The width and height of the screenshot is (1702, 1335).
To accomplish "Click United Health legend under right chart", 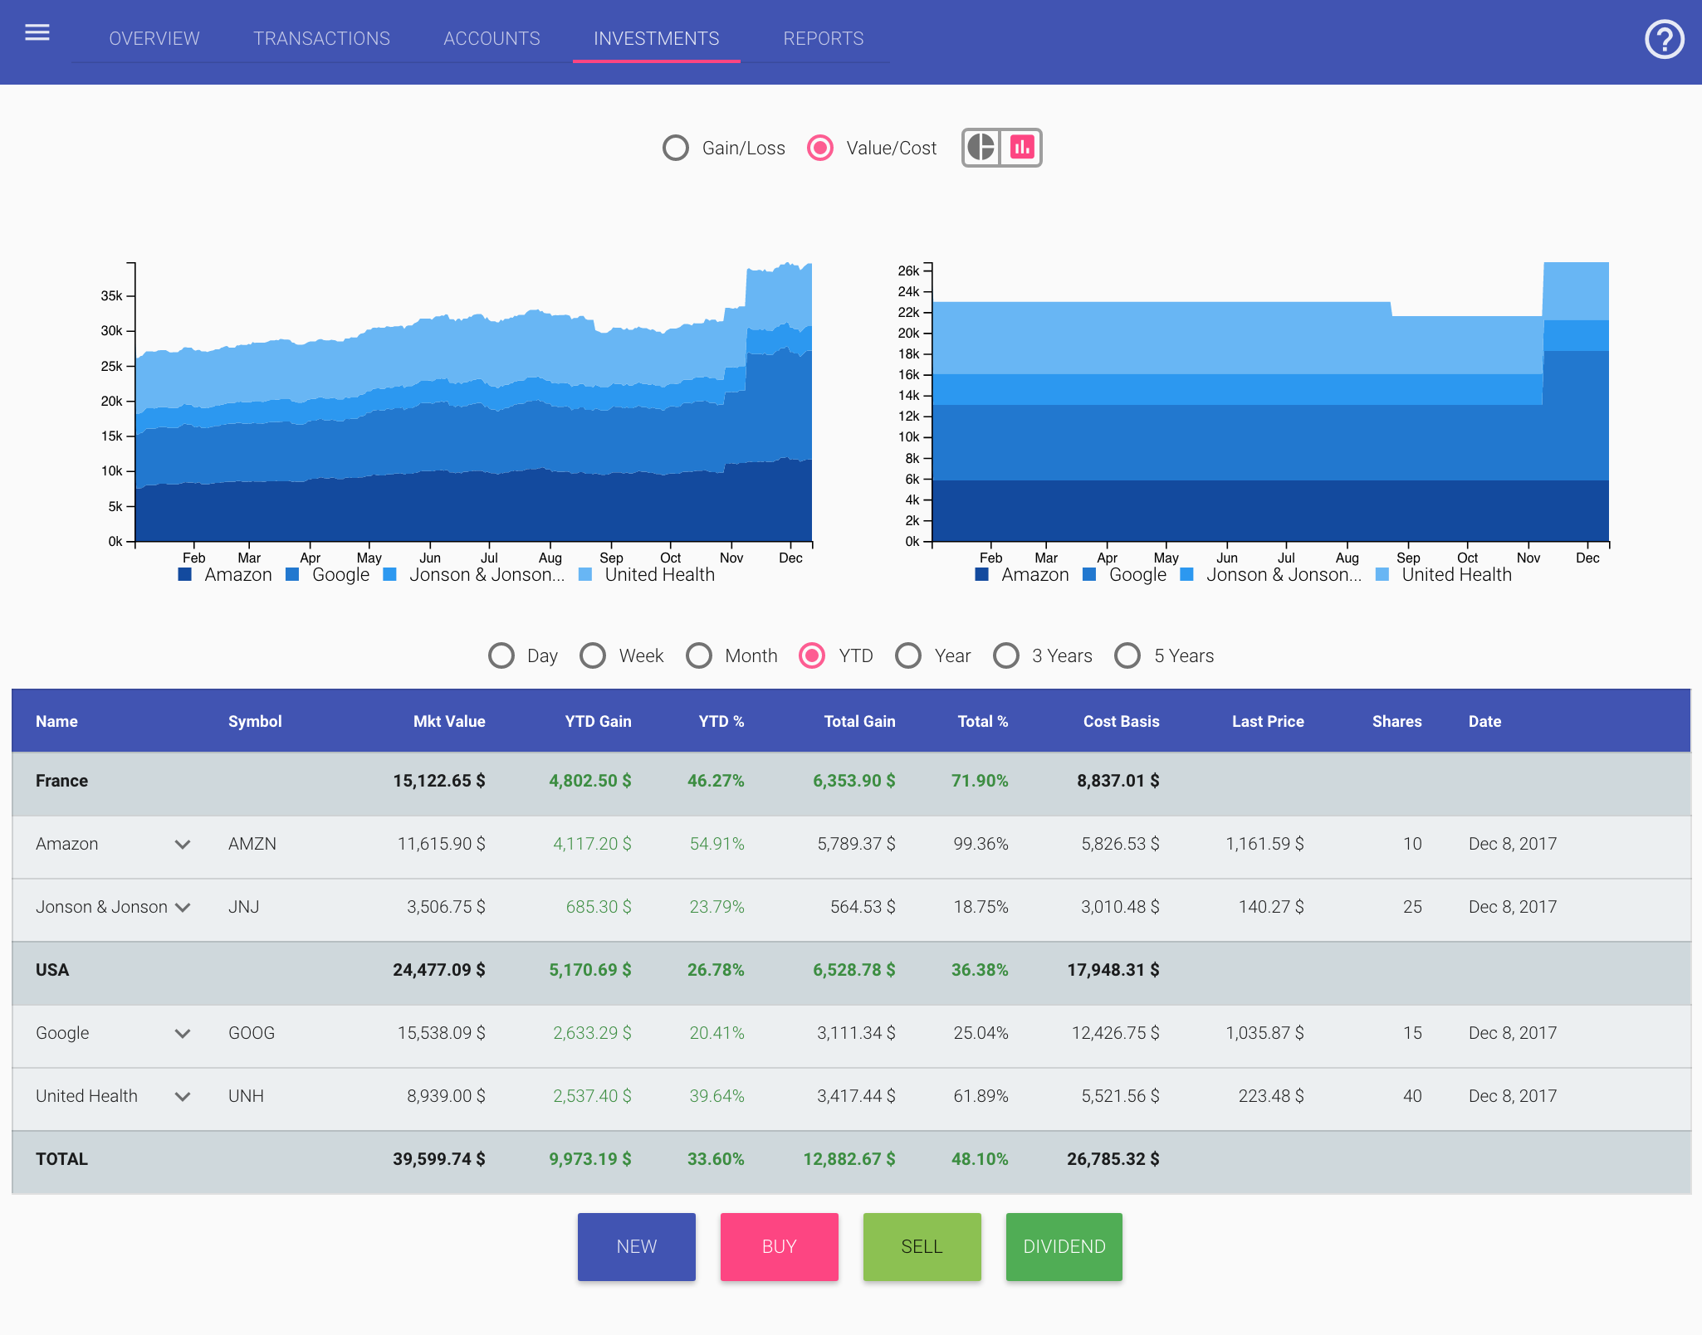I will (x=1455, y=574).
